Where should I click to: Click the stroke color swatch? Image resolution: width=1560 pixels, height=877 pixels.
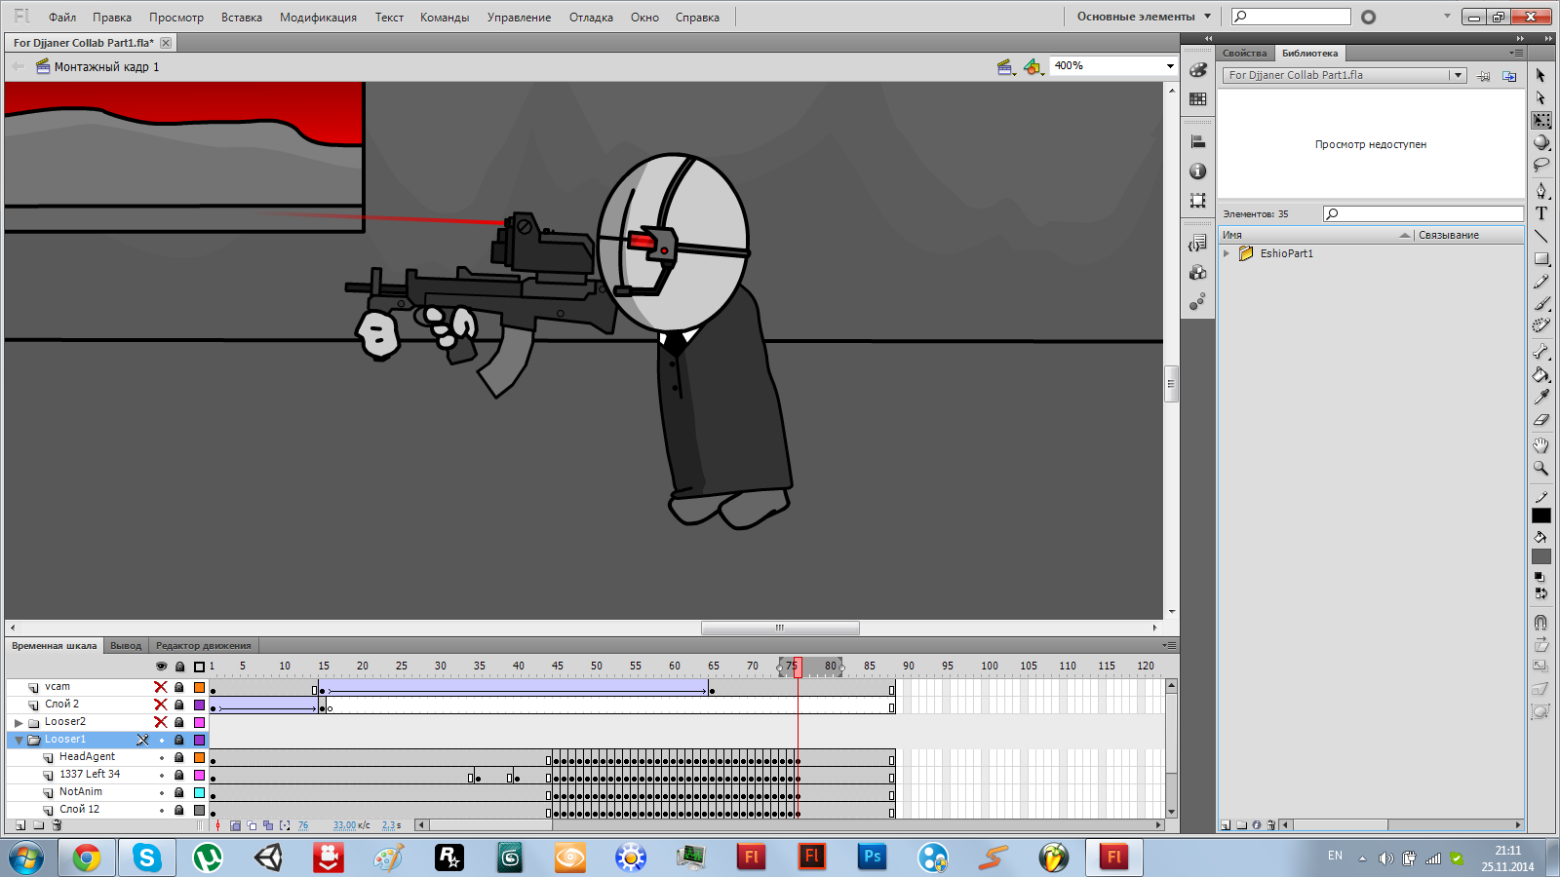tap(1540, 515)
